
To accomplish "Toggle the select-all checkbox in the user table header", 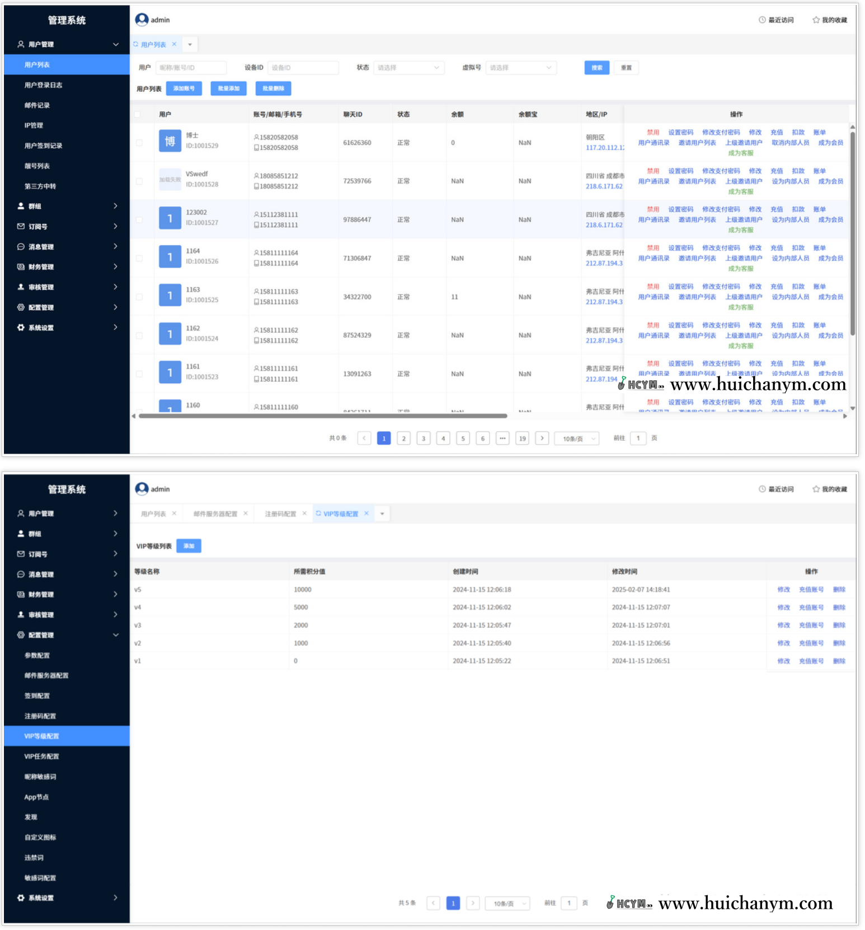I will point(138,114).
